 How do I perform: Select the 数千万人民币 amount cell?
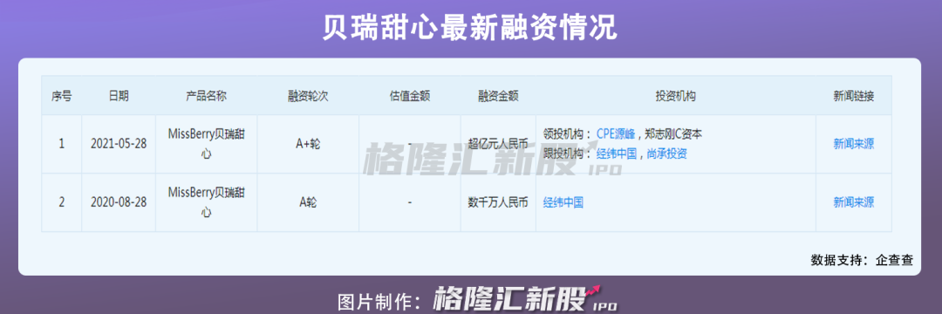click(x=498, y=202)
